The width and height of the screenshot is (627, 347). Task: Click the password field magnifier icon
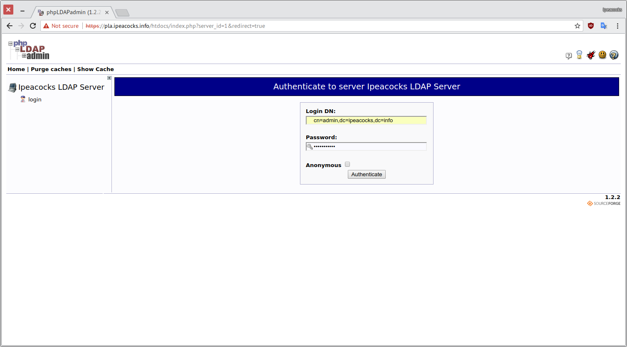tap(310, 146)
